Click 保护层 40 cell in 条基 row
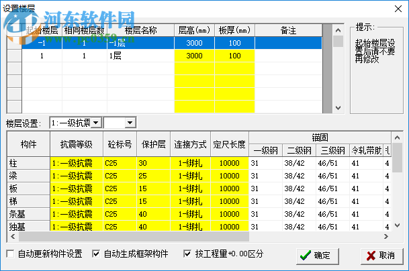 [154, 214]
